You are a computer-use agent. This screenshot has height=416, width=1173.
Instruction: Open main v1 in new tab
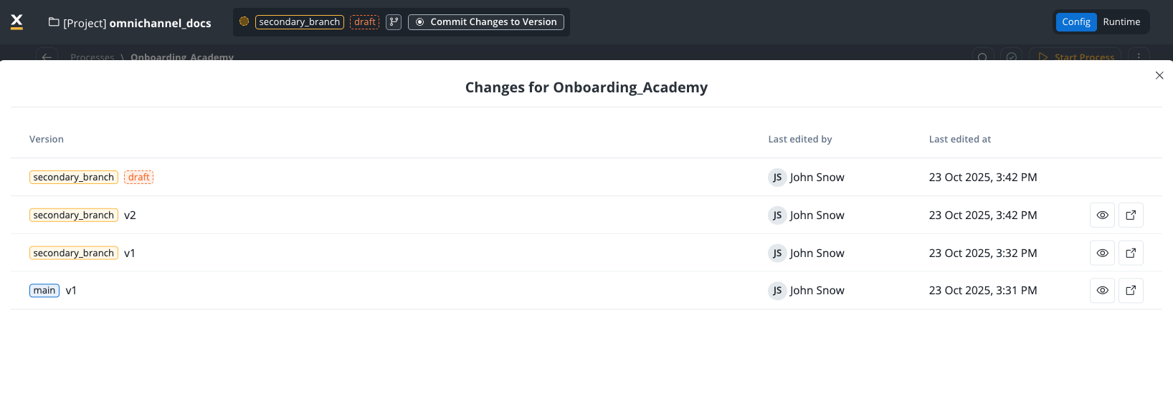click(x=1131, y=290)
